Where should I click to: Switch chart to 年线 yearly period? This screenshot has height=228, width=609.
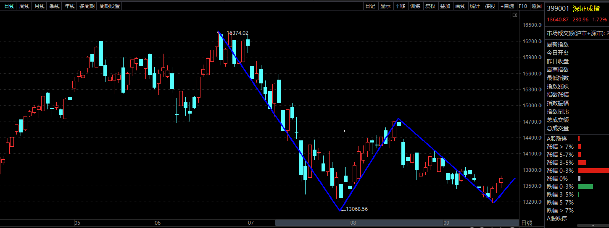[70, 6]
